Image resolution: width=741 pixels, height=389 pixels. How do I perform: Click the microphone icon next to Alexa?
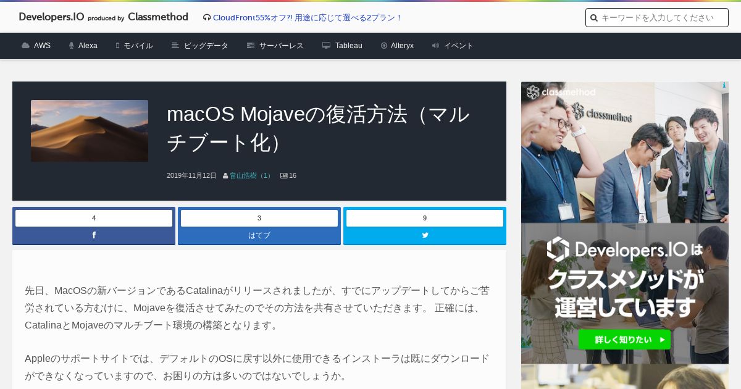[72, 46]
